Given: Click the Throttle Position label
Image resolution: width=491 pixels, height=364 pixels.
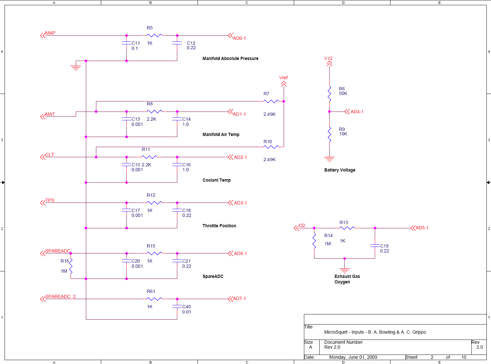Looking at the screenshot, I should click(219, 226).
